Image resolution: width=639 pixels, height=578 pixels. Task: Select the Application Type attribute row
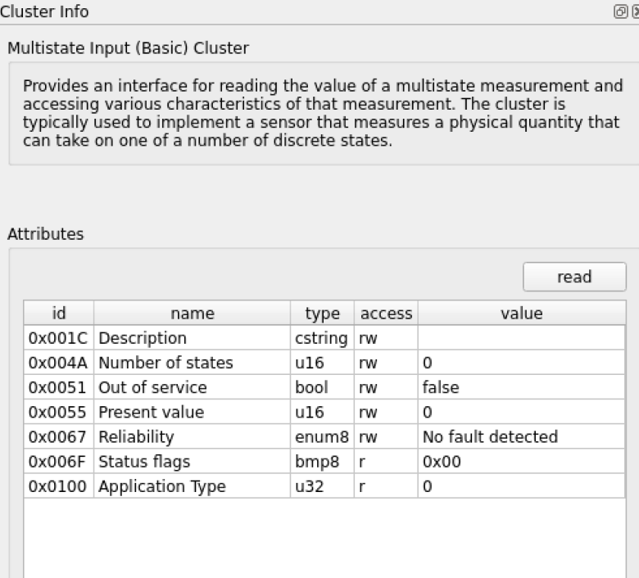pos(324,486)
